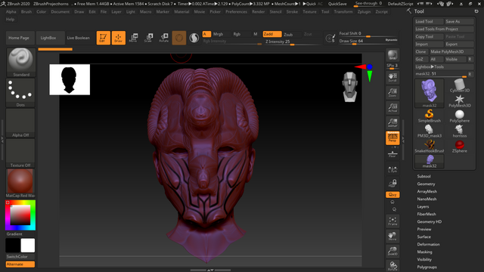Click the Scroll canvas icon
Screen dimensions: 484x272
392,77
